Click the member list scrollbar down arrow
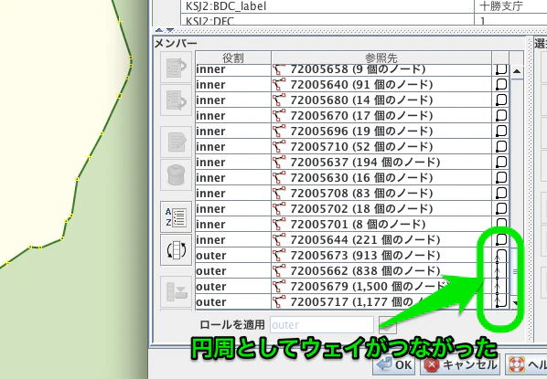The image size is (547, 379). 517,302
